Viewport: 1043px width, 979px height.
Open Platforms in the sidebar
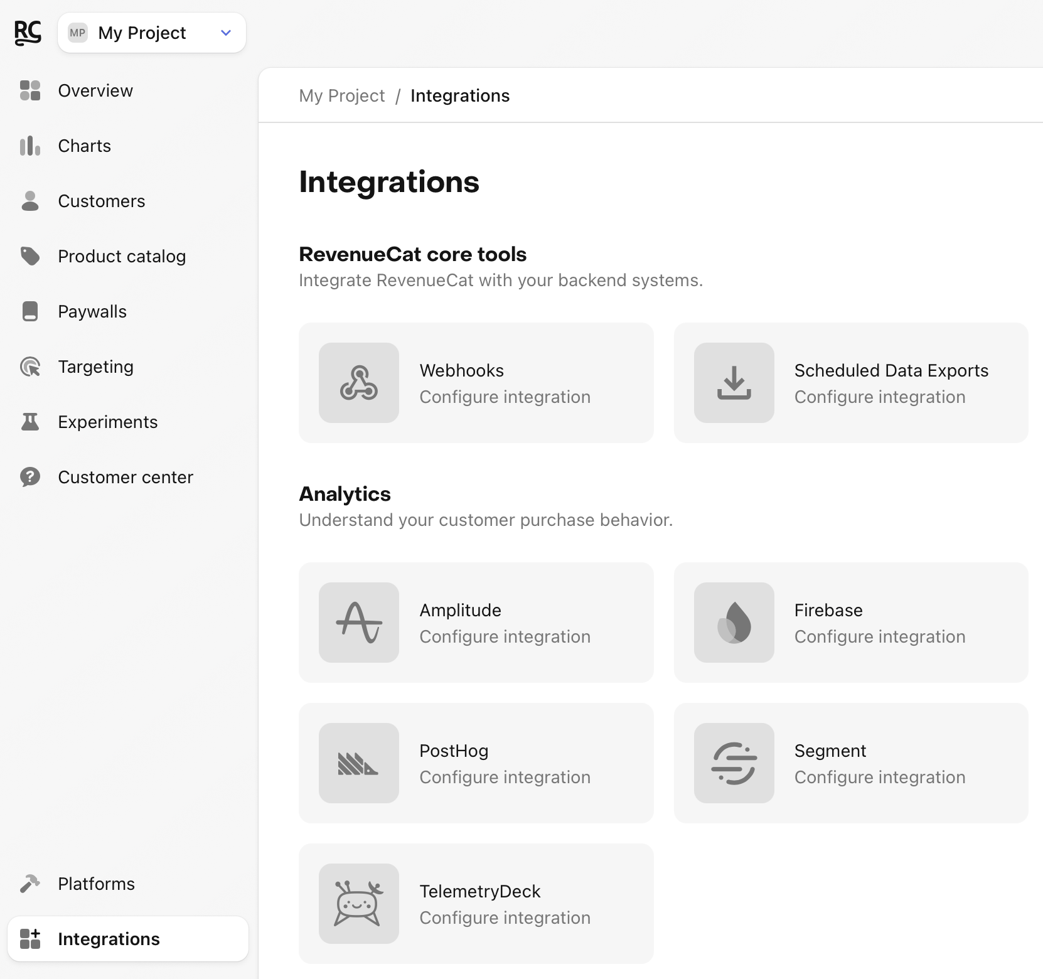coord(96,884)
